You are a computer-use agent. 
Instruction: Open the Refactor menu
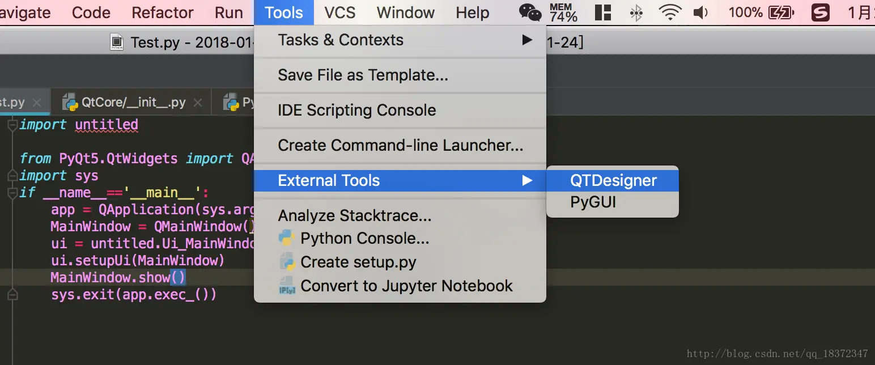point(163,12)
